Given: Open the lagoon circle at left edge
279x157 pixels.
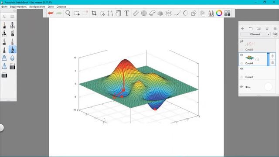Looking at the screenshot, I should click(1, 128).
